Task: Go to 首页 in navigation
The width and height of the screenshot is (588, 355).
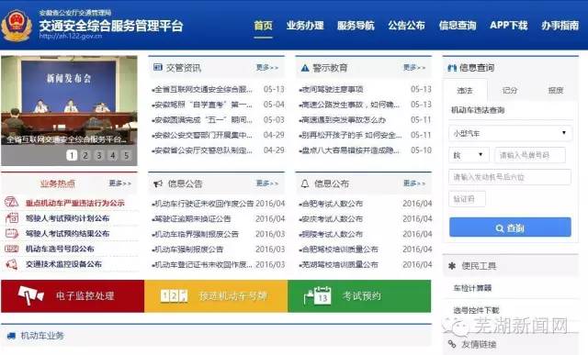Action: pyautogui.click(x=264, y=26)
